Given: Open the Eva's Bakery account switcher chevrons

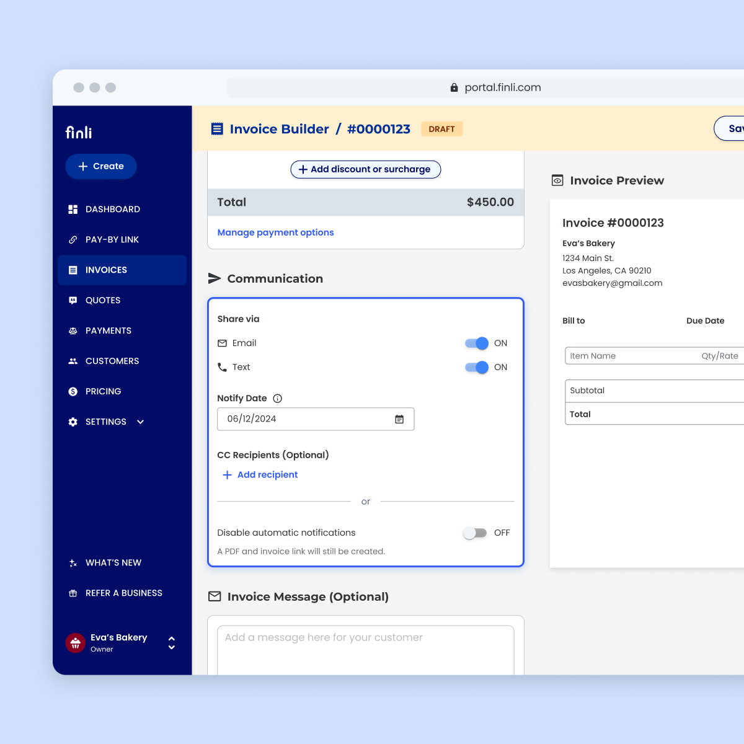Looking at the screenshot, I should point(171,643).
